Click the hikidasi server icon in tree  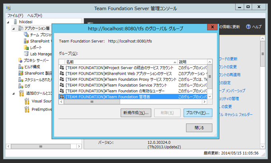[16, 22]
